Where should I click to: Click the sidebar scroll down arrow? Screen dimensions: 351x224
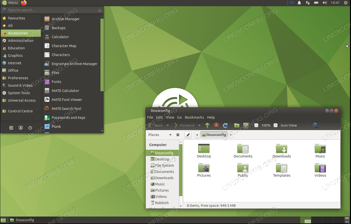[x=181, y=206]
